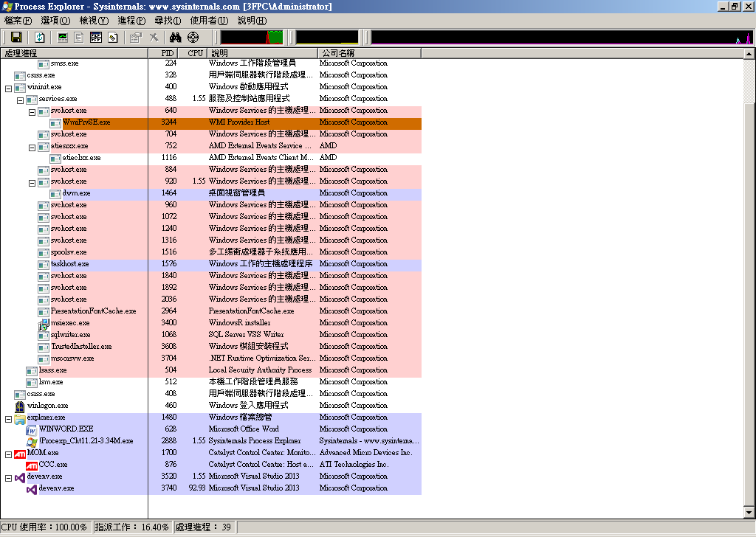The height and width of the screenshot is (537, 756).
Task: Click the explorer.exe folder icon
Action: pyautogui.click(x=20, y=418)
